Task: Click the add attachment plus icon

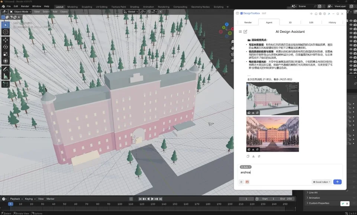Action: [241, 182]
